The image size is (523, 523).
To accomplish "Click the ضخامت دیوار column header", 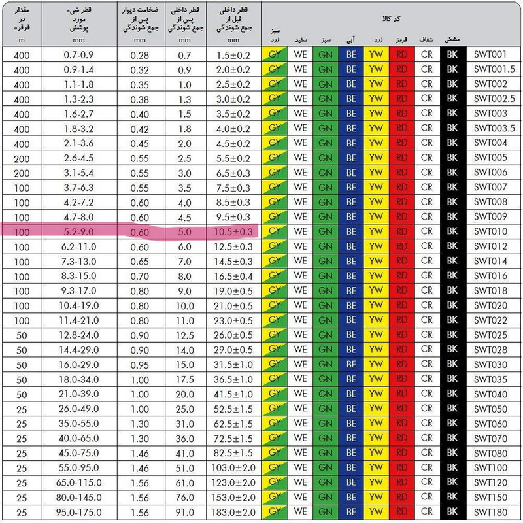I will point(141,20).
